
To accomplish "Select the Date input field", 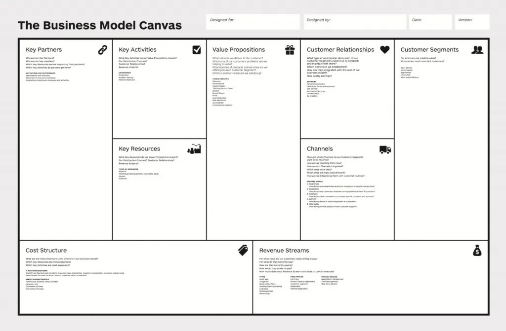I will 429,22.
